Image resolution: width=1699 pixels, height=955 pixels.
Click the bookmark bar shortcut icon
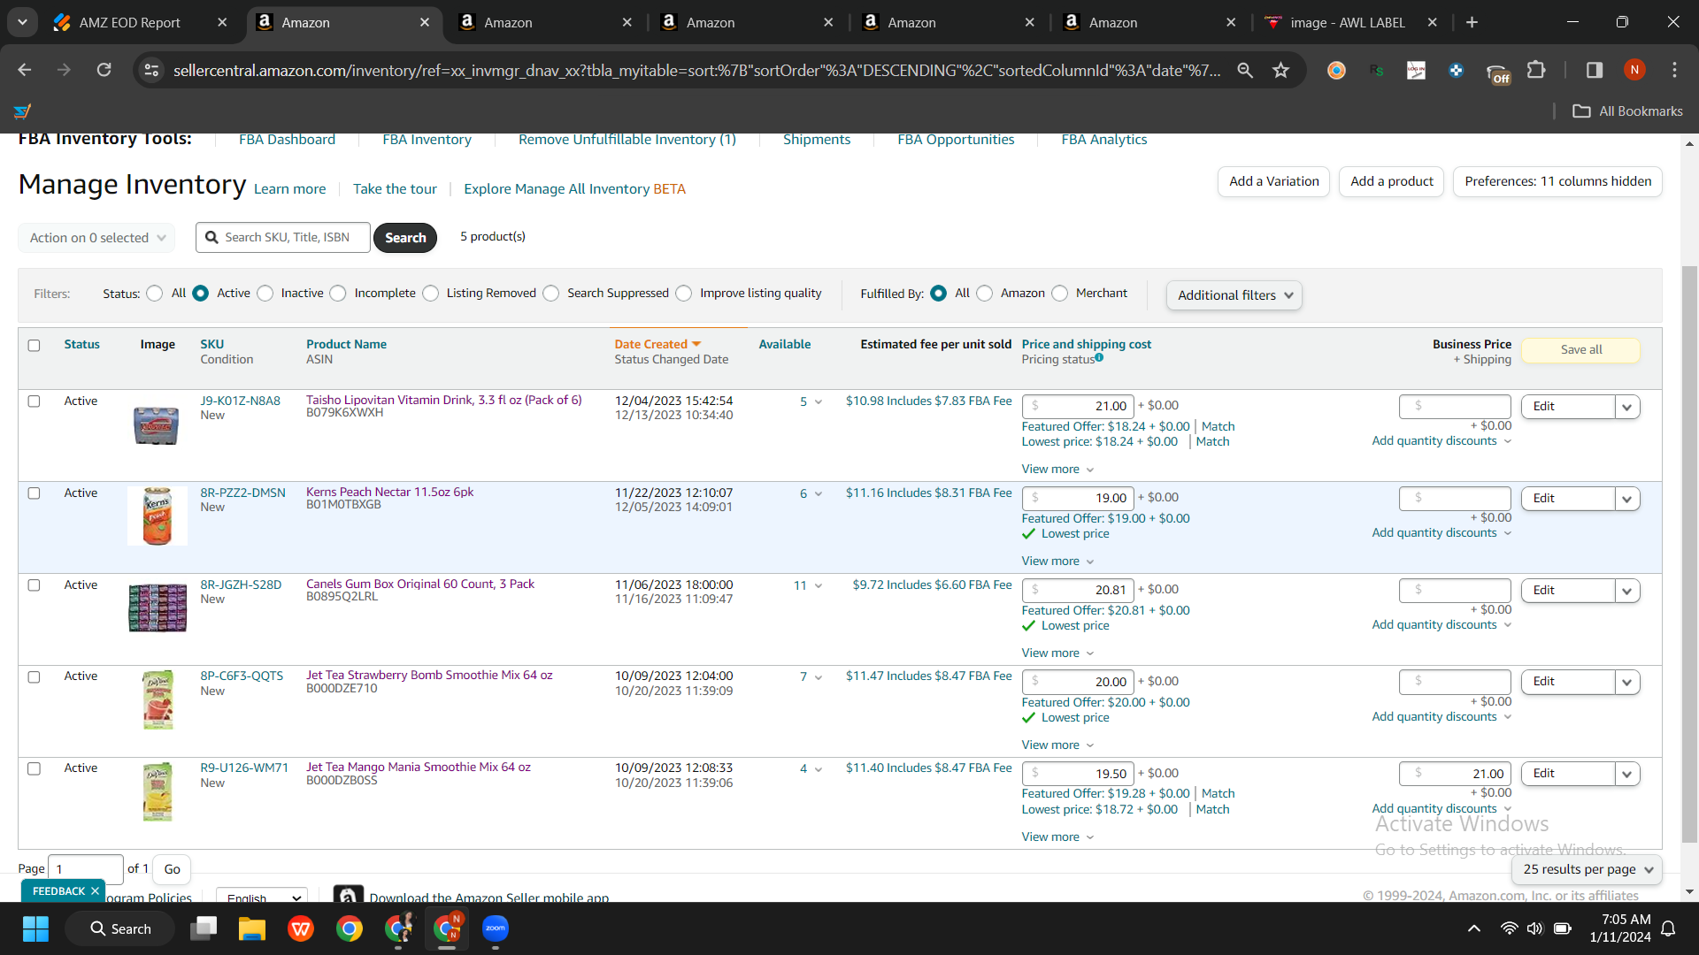point(22,111)
